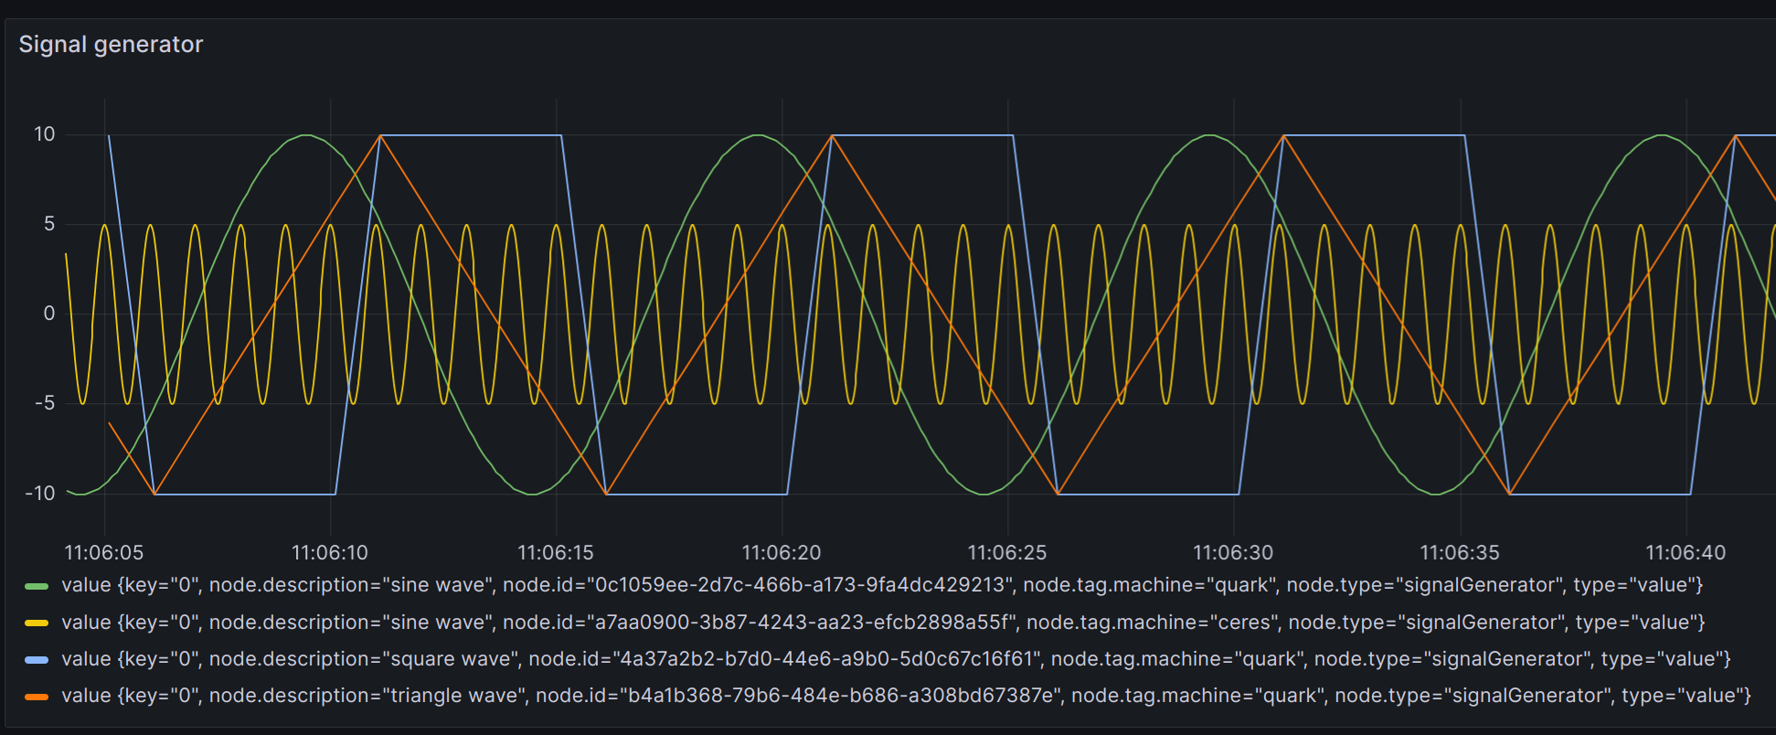Click the 0 value on Y axis
Screen dimensions: 1776x735
(x=49, y=314)
